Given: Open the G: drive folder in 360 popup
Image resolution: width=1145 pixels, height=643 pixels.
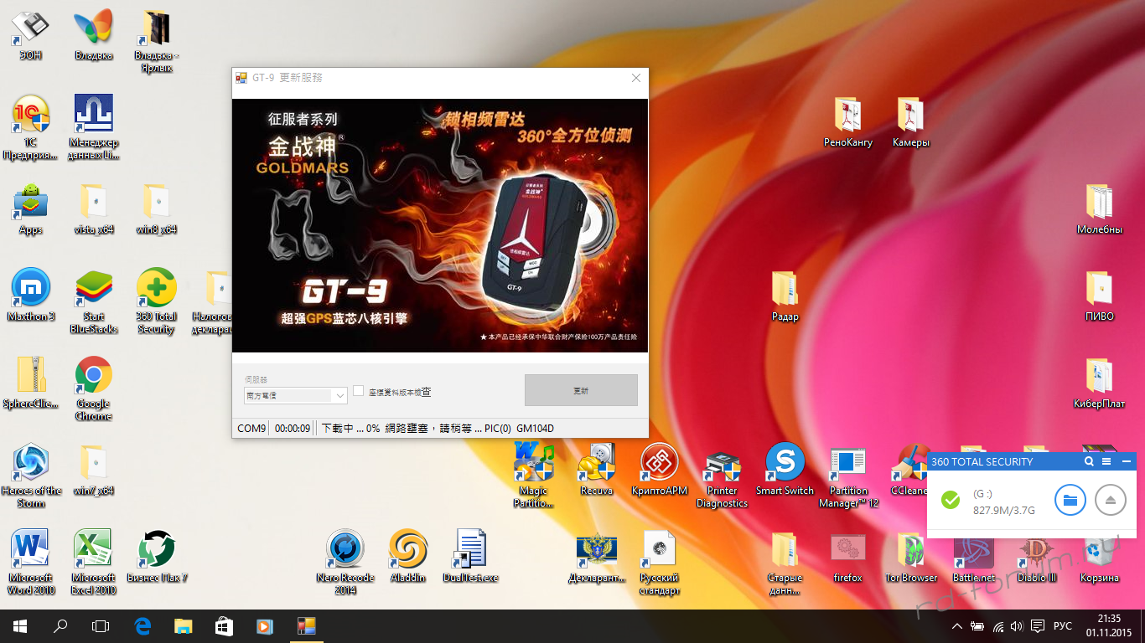Looking at the screenshot, I should point(1070,500).
